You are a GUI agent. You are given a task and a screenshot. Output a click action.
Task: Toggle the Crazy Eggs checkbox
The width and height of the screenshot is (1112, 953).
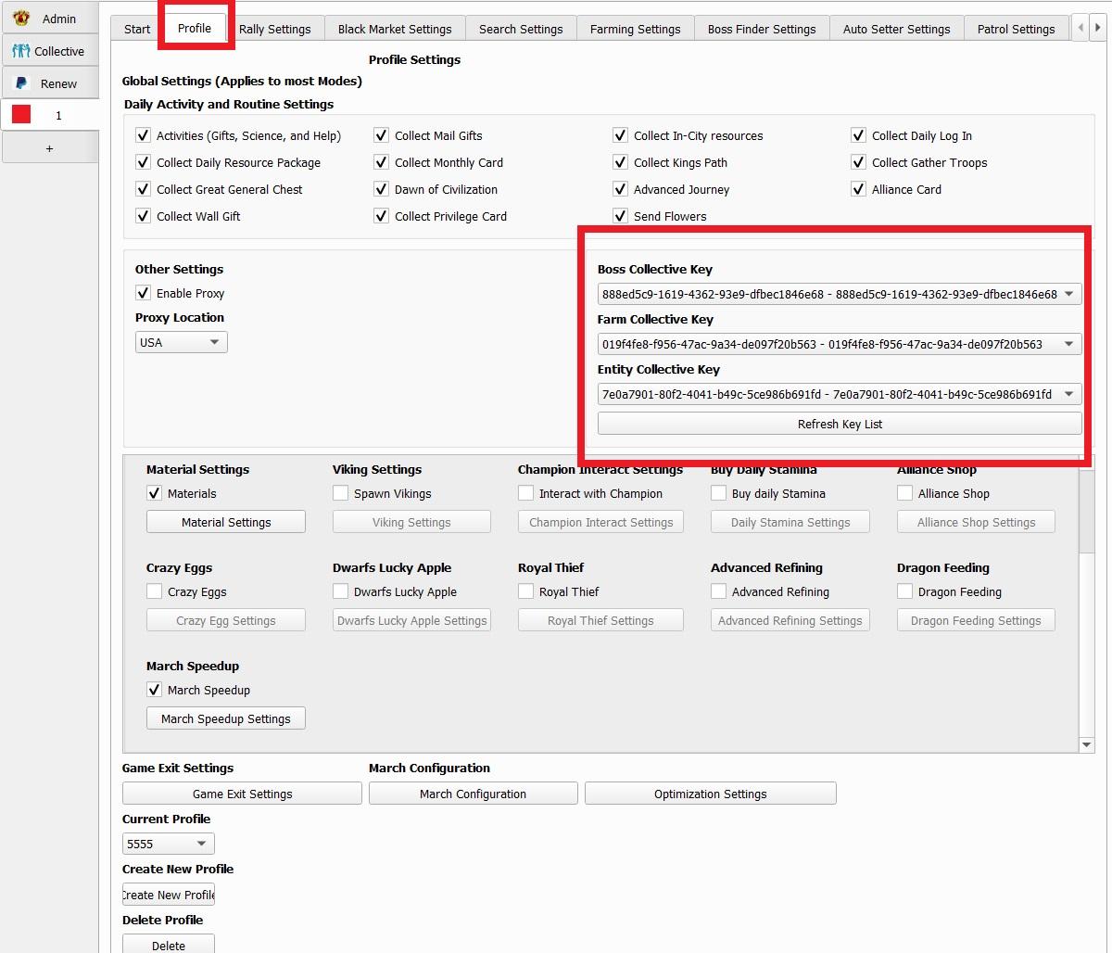tap(155, 591)
